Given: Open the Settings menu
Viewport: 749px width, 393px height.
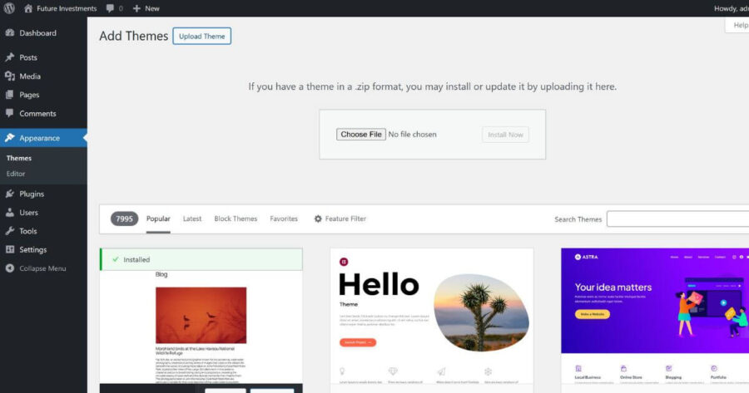Looking at the screenshot, I should (x=43, y=249).
